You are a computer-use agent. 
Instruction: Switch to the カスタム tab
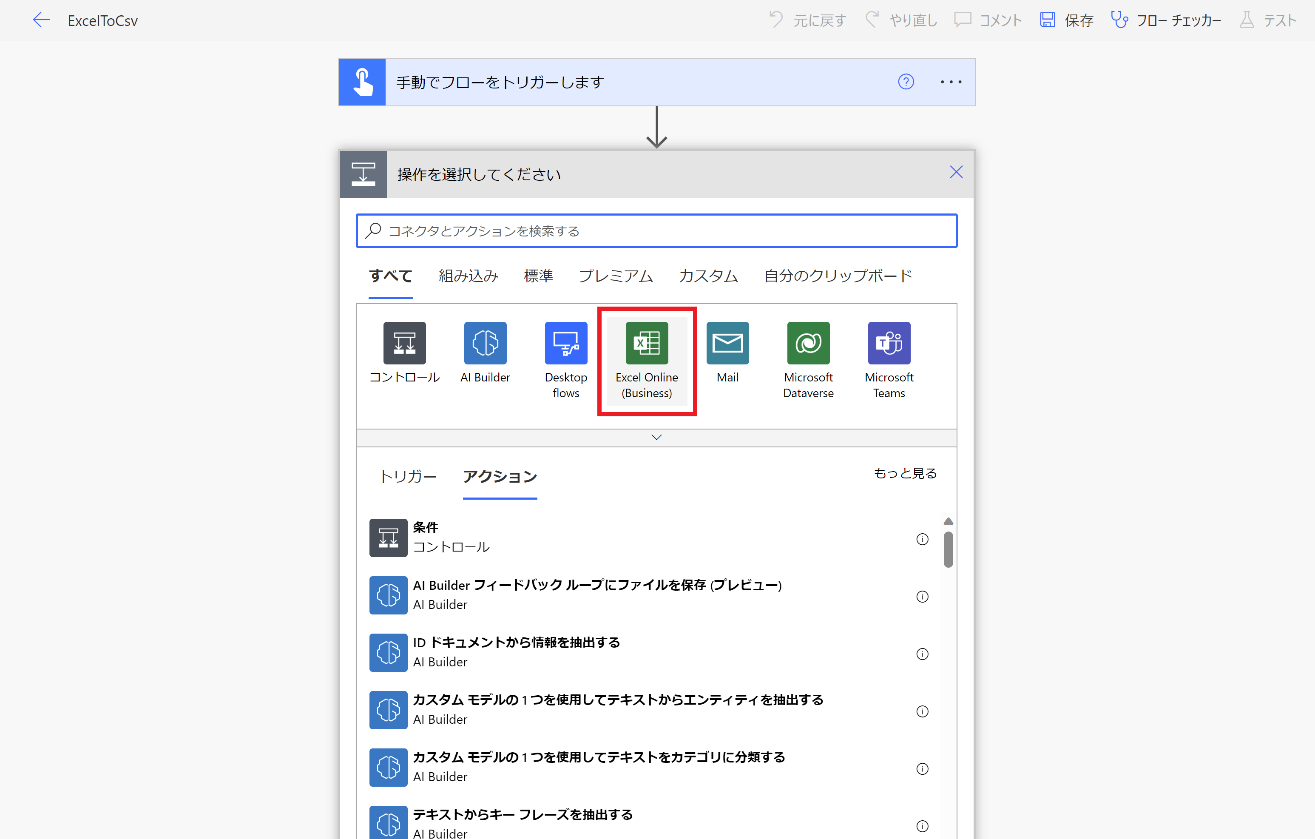[x=708, y=276]
